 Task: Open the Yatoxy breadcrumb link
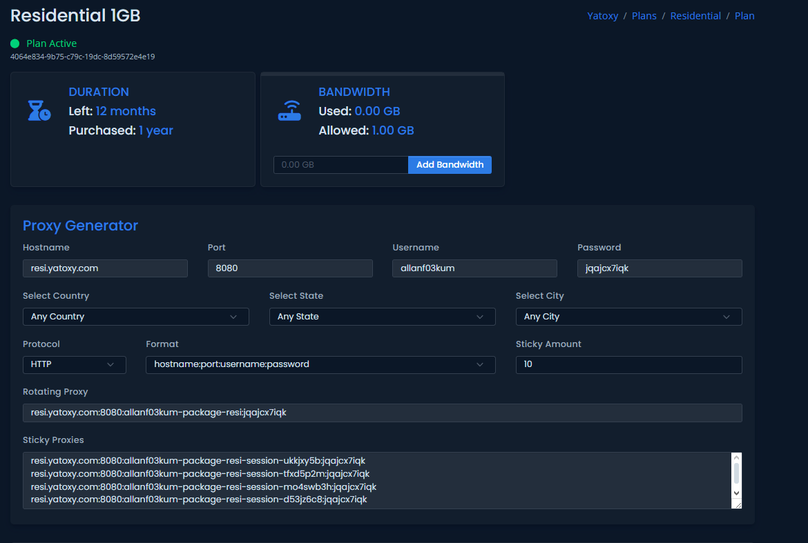point(602,16)
